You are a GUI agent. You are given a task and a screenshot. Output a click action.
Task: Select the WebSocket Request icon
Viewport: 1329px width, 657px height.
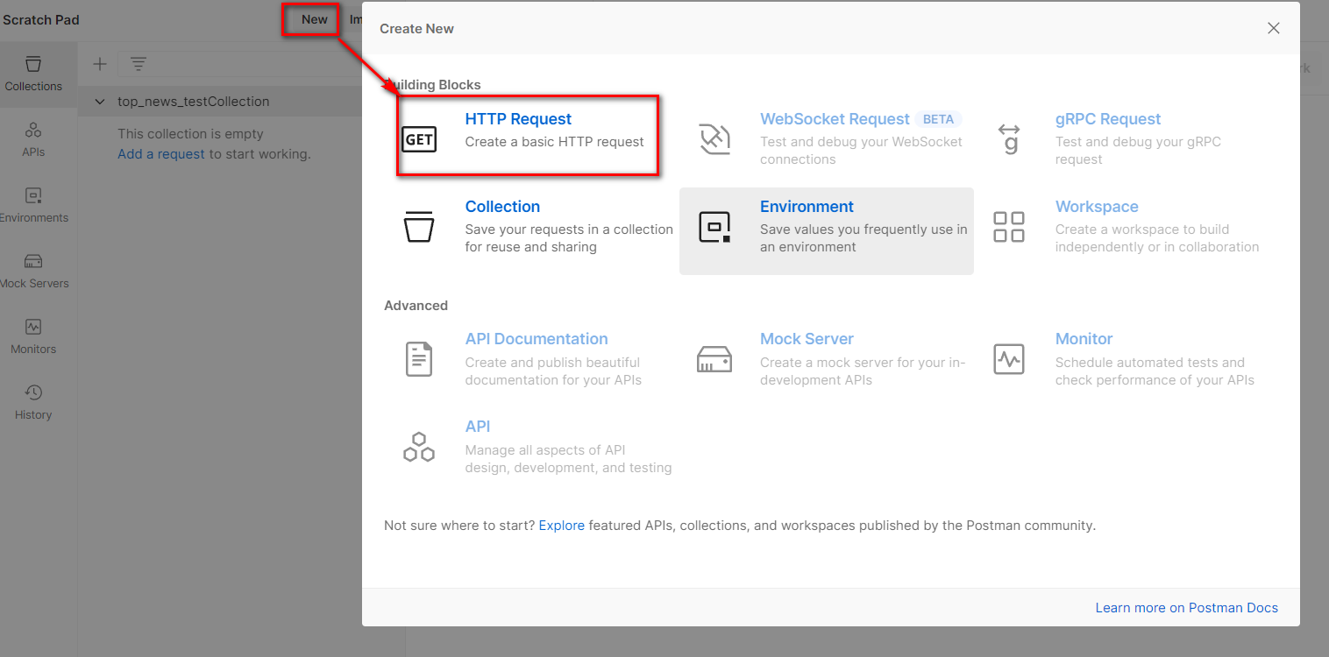(x=714, y=139)
